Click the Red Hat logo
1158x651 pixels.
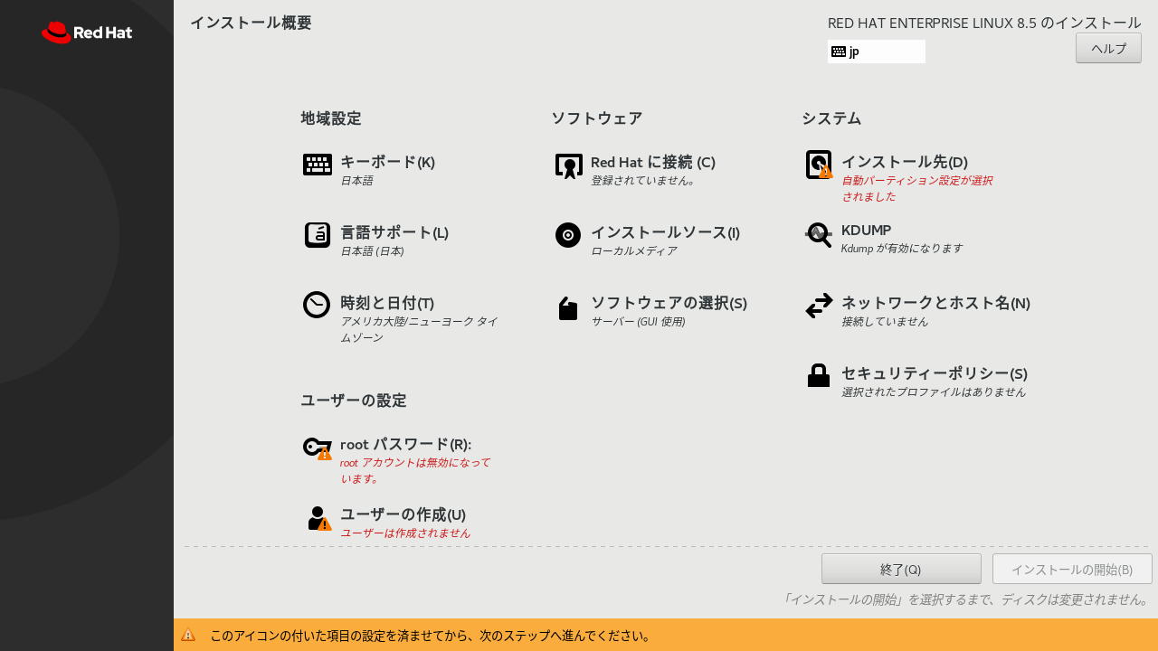(x=86, y=32)
